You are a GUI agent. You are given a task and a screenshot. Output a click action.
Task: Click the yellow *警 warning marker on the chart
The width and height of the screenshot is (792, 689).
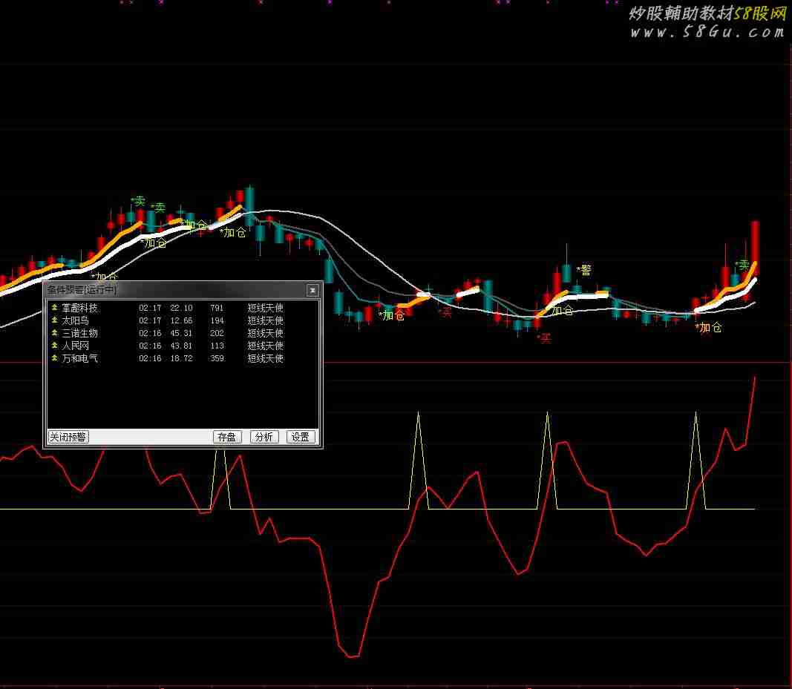coord(584,270)
